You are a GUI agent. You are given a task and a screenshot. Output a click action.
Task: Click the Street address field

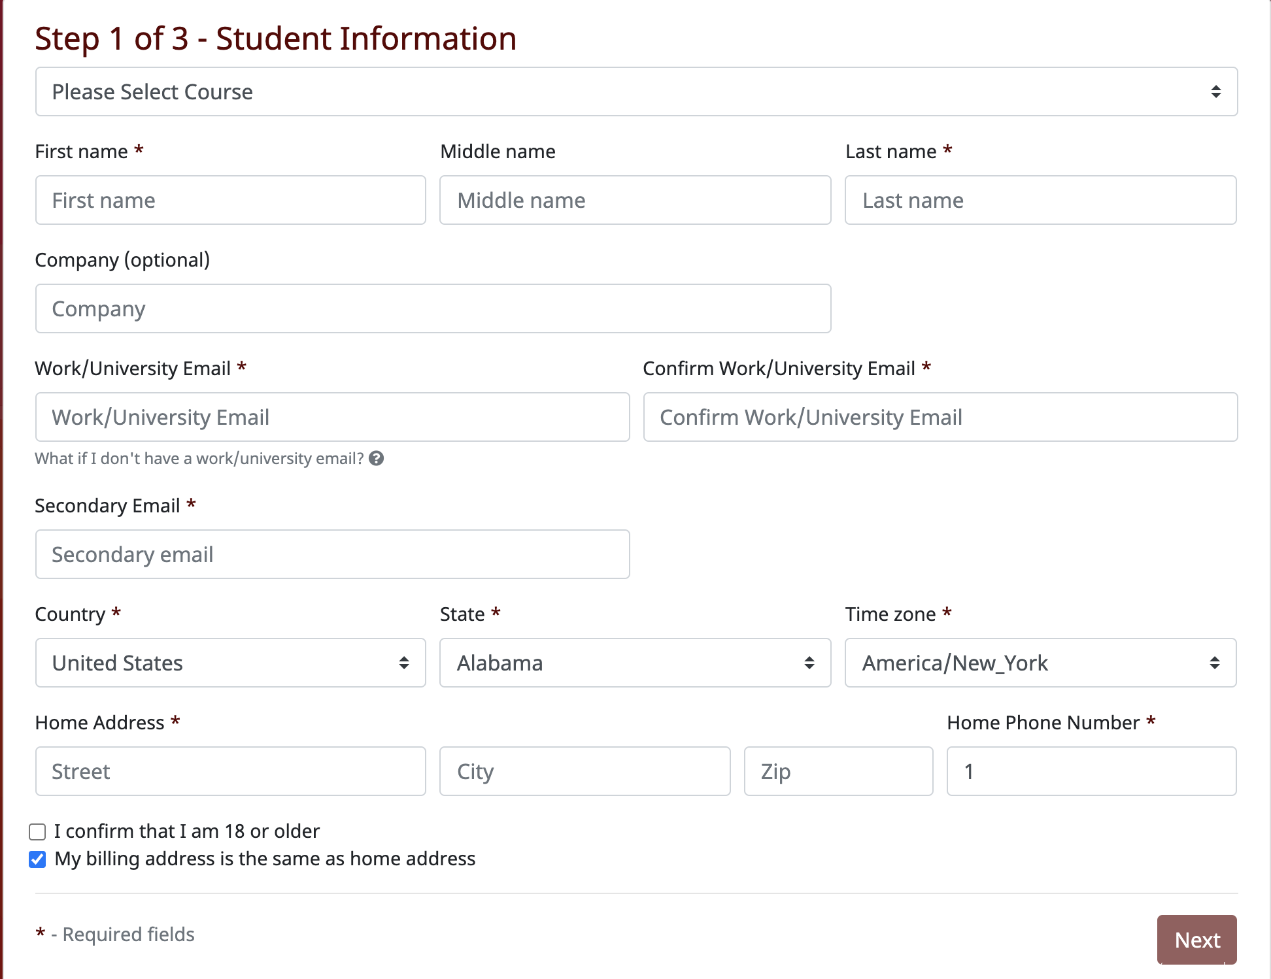[230, 771]
